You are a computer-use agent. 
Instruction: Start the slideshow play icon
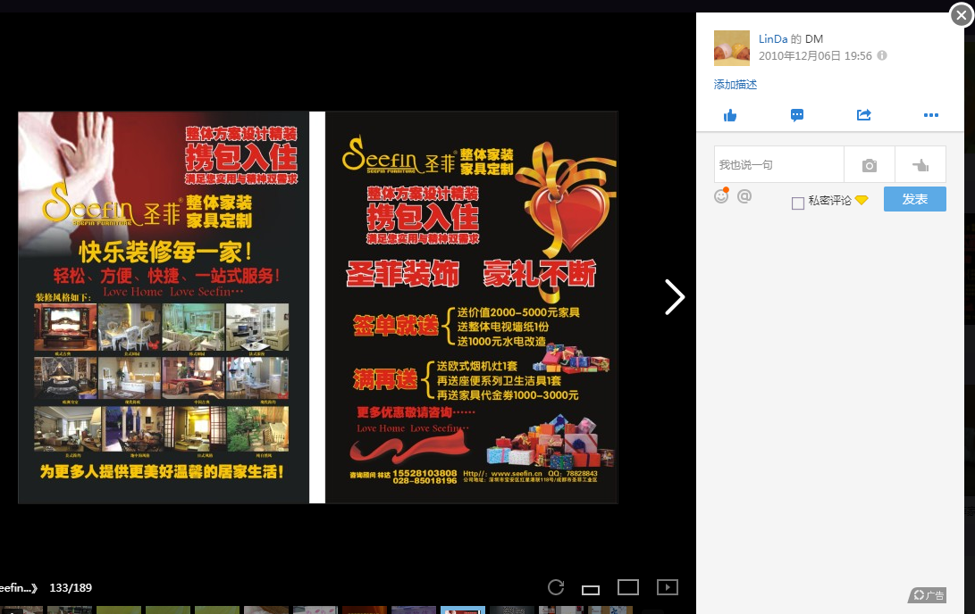pyautogui.click(x=668, y=586)
